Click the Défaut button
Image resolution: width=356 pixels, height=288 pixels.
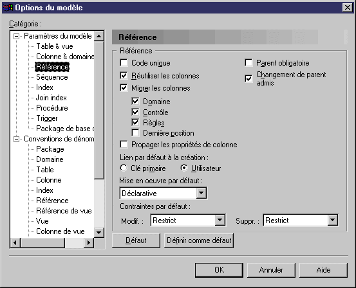click(136, 240)
